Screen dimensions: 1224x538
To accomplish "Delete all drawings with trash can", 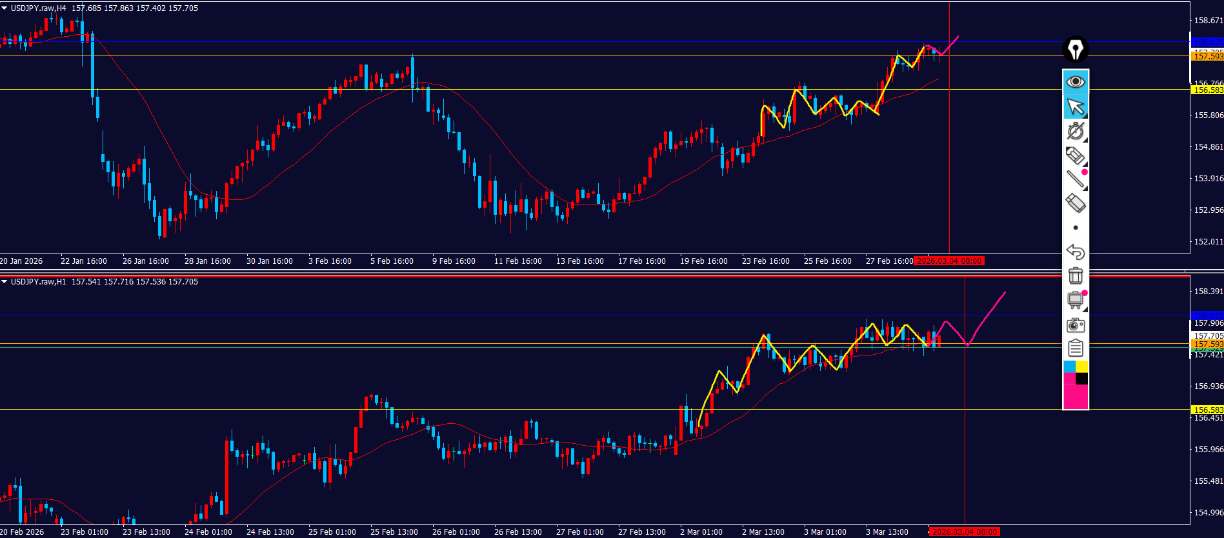I will [1075, 275].
